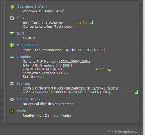Click the Motherboard circuit icon
Screen dimensions: 145x135
click(12, 45)
